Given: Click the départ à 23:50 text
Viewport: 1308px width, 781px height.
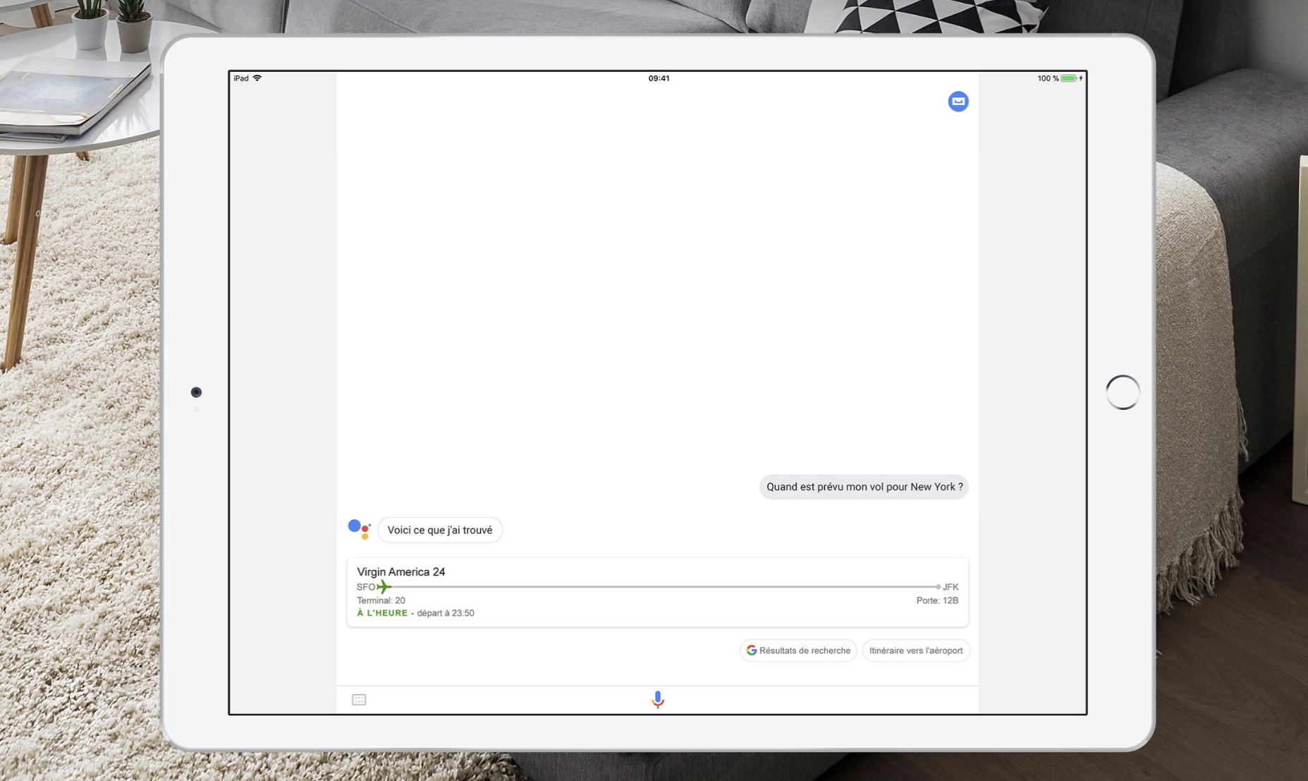Looking at the screenshot, I should pos(446,613).
